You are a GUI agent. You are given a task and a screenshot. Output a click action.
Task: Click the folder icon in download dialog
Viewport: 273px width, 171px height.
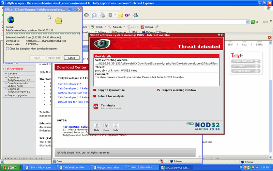pos(59,20)
